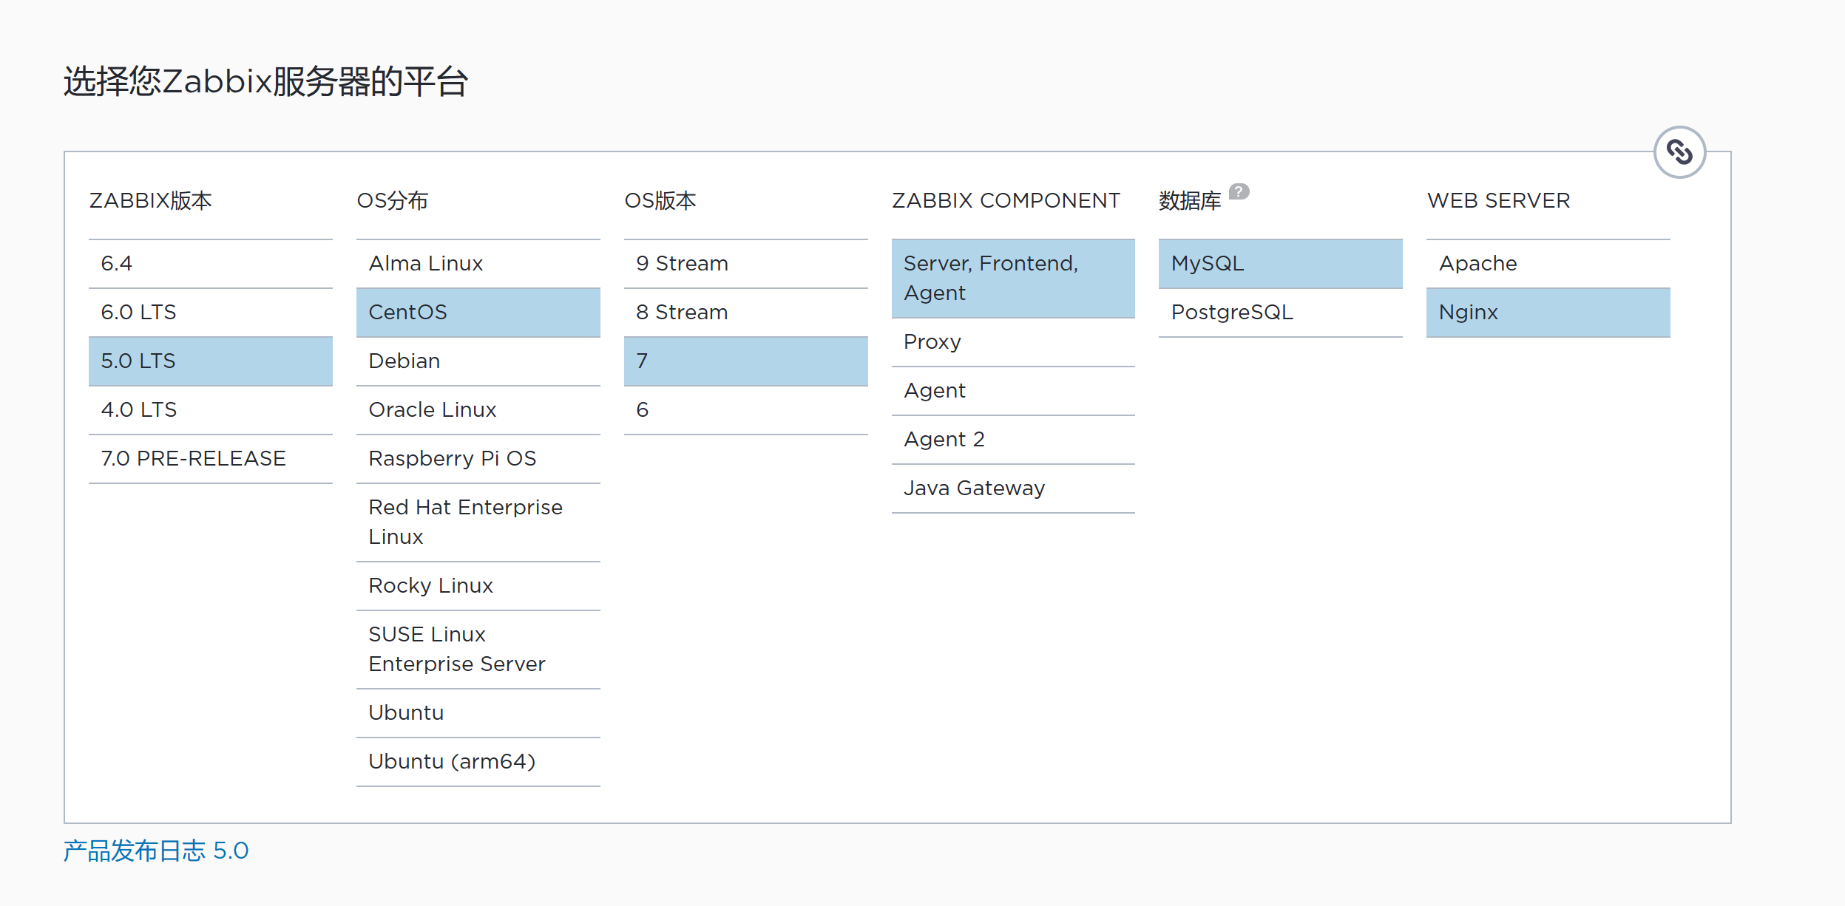The height and width of the screenshot is (906, 1845).
Task: Choose PostgreSQL as the database
Action: pos(1281,313)
